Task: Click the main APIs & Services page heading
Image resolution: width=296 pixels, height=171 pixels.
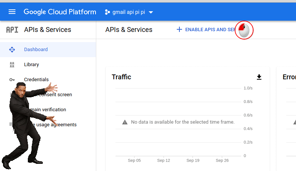Action: [129, 30]
